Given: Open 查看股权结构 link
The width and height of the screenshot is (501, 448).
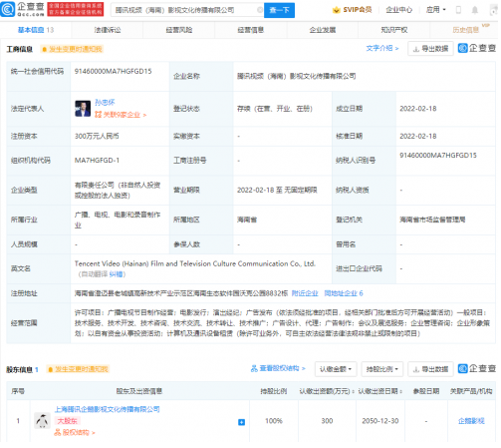Looking at the screenshot, I should [x=278, y=368].
